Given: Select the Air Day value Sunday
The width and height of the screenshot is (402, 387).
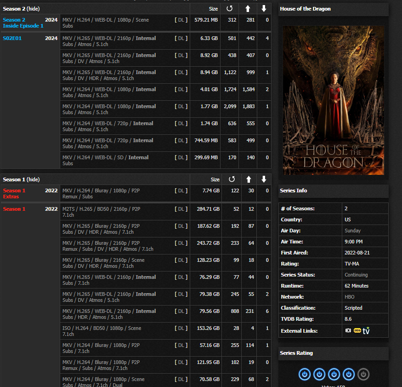Looking at the screenshot, I should (x=352, y=231).
